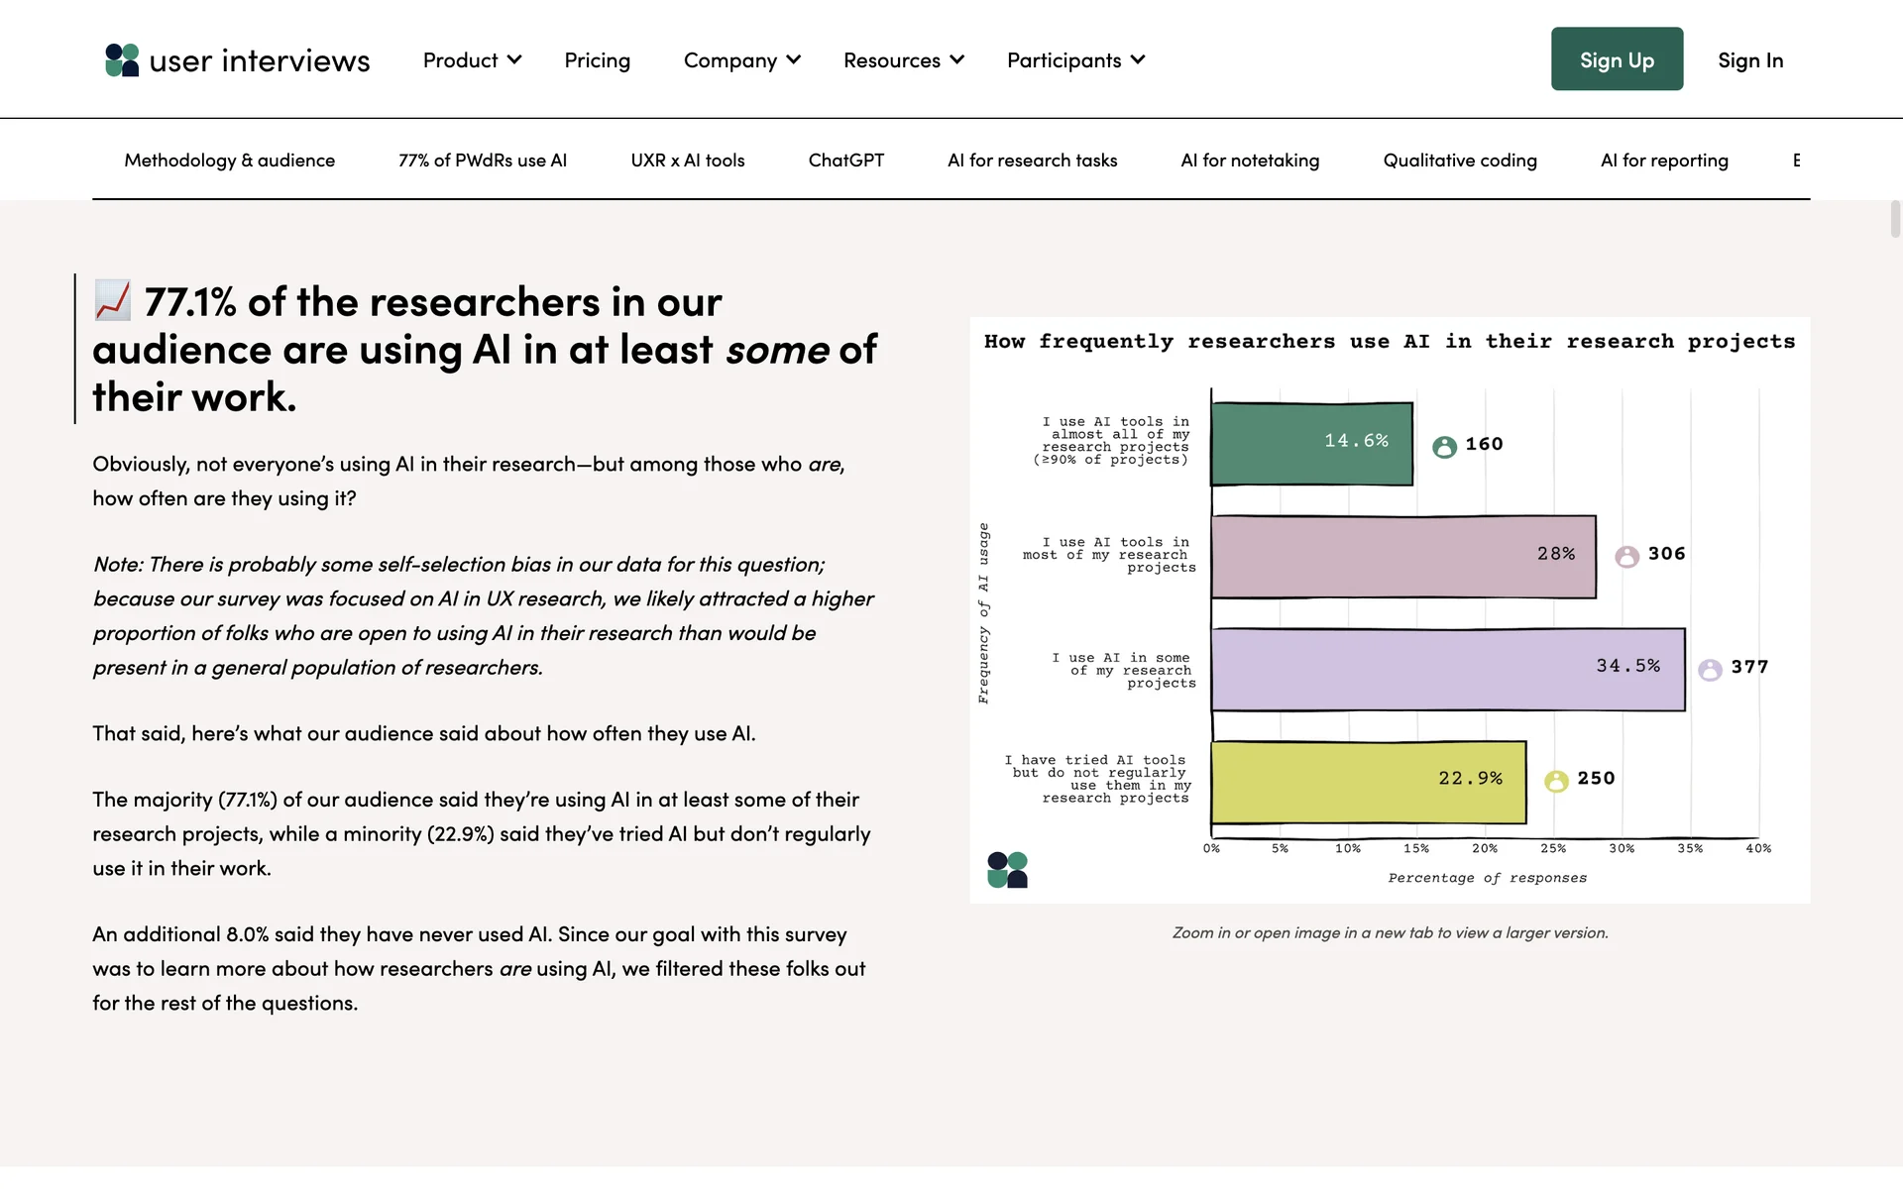The image size is (1903, 1189).
Task: Expand the Product dropdown menu
Action: (x=472, y=60)
